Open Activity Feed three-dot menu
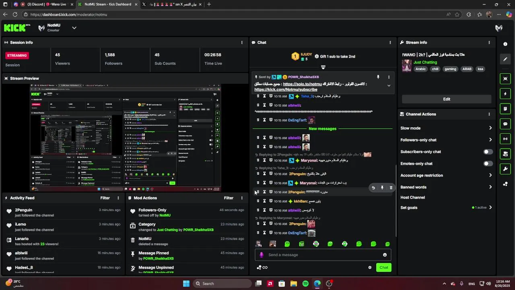 point(118,198)
